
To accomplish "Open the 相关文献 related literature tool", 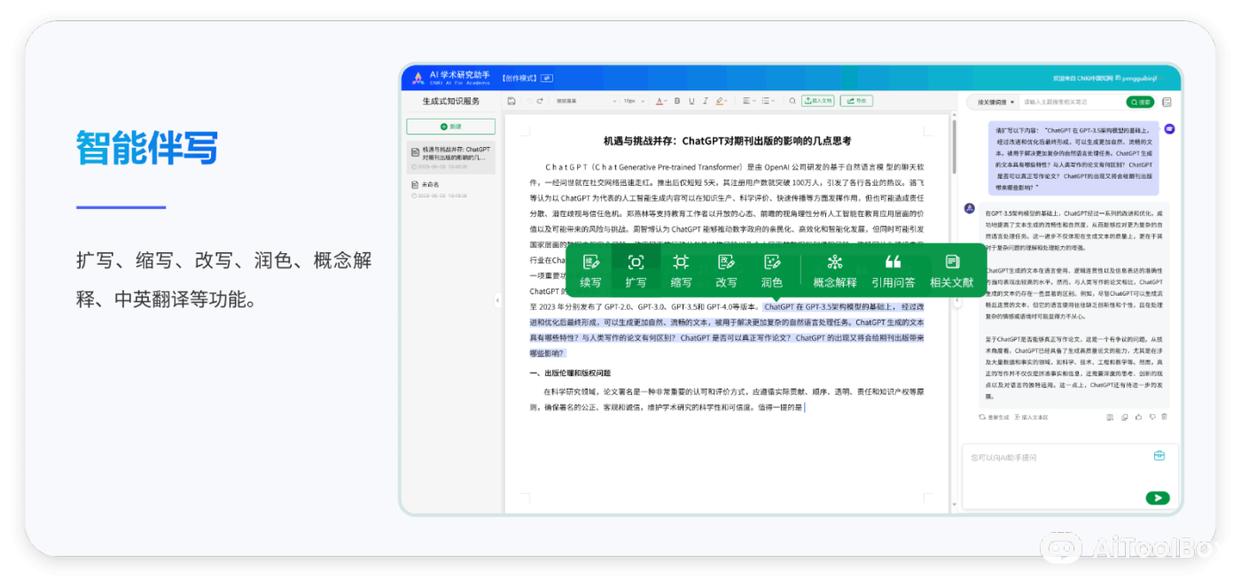I will tap(951, 273).
